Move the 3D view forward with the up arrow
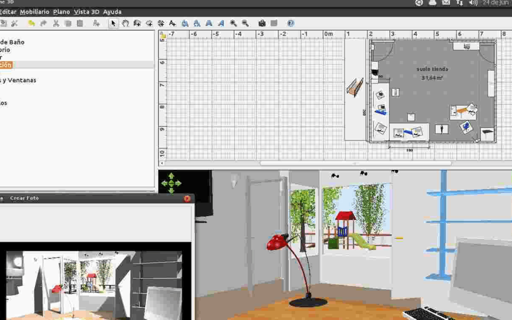 (x=171, y=176)
